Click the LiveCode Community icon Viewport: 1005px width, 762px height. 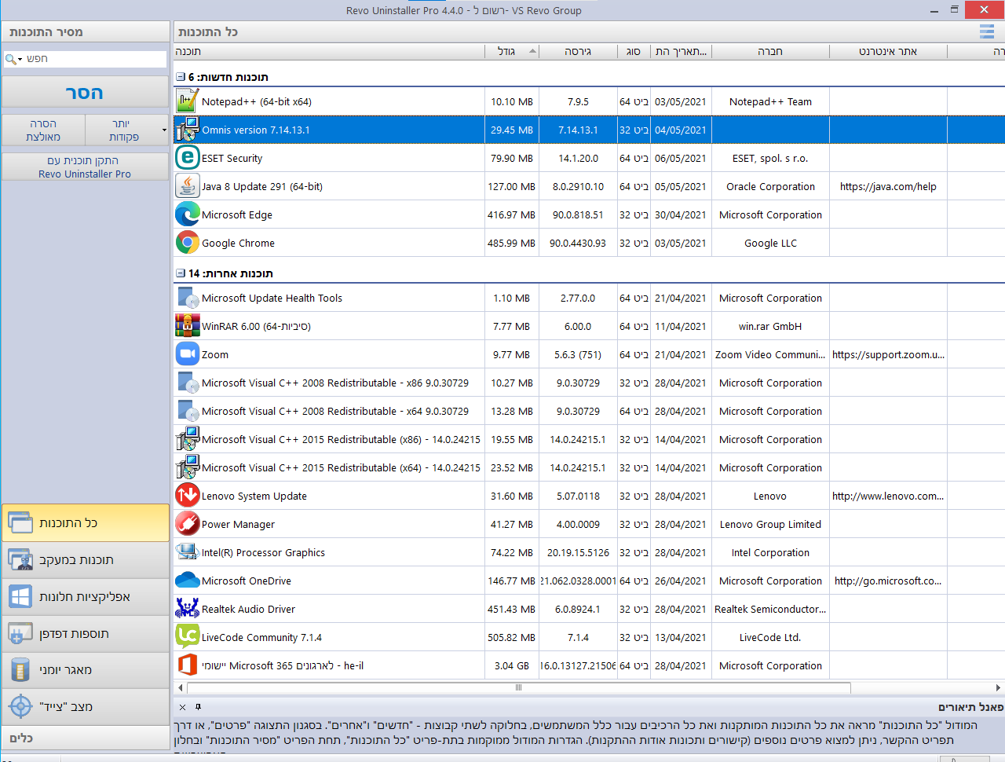187,637
